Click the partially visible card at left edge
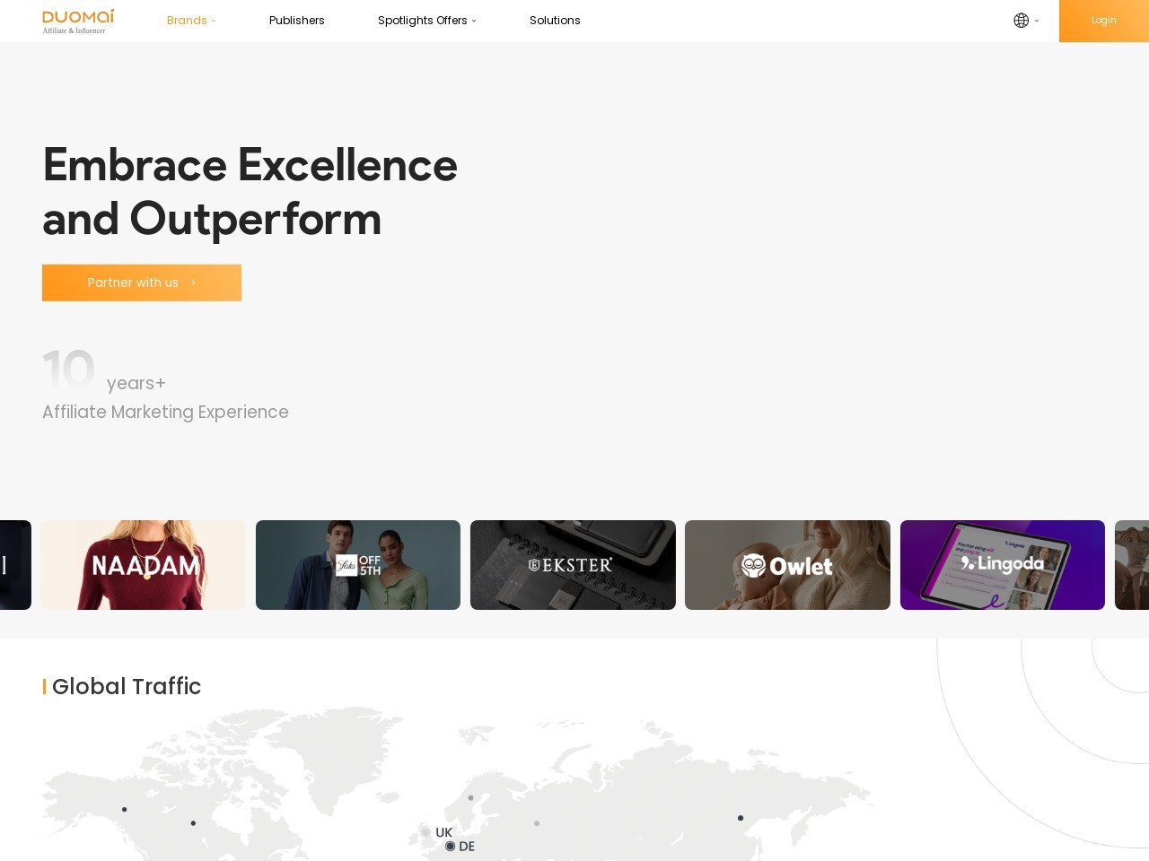 click(x=14, y=565)
